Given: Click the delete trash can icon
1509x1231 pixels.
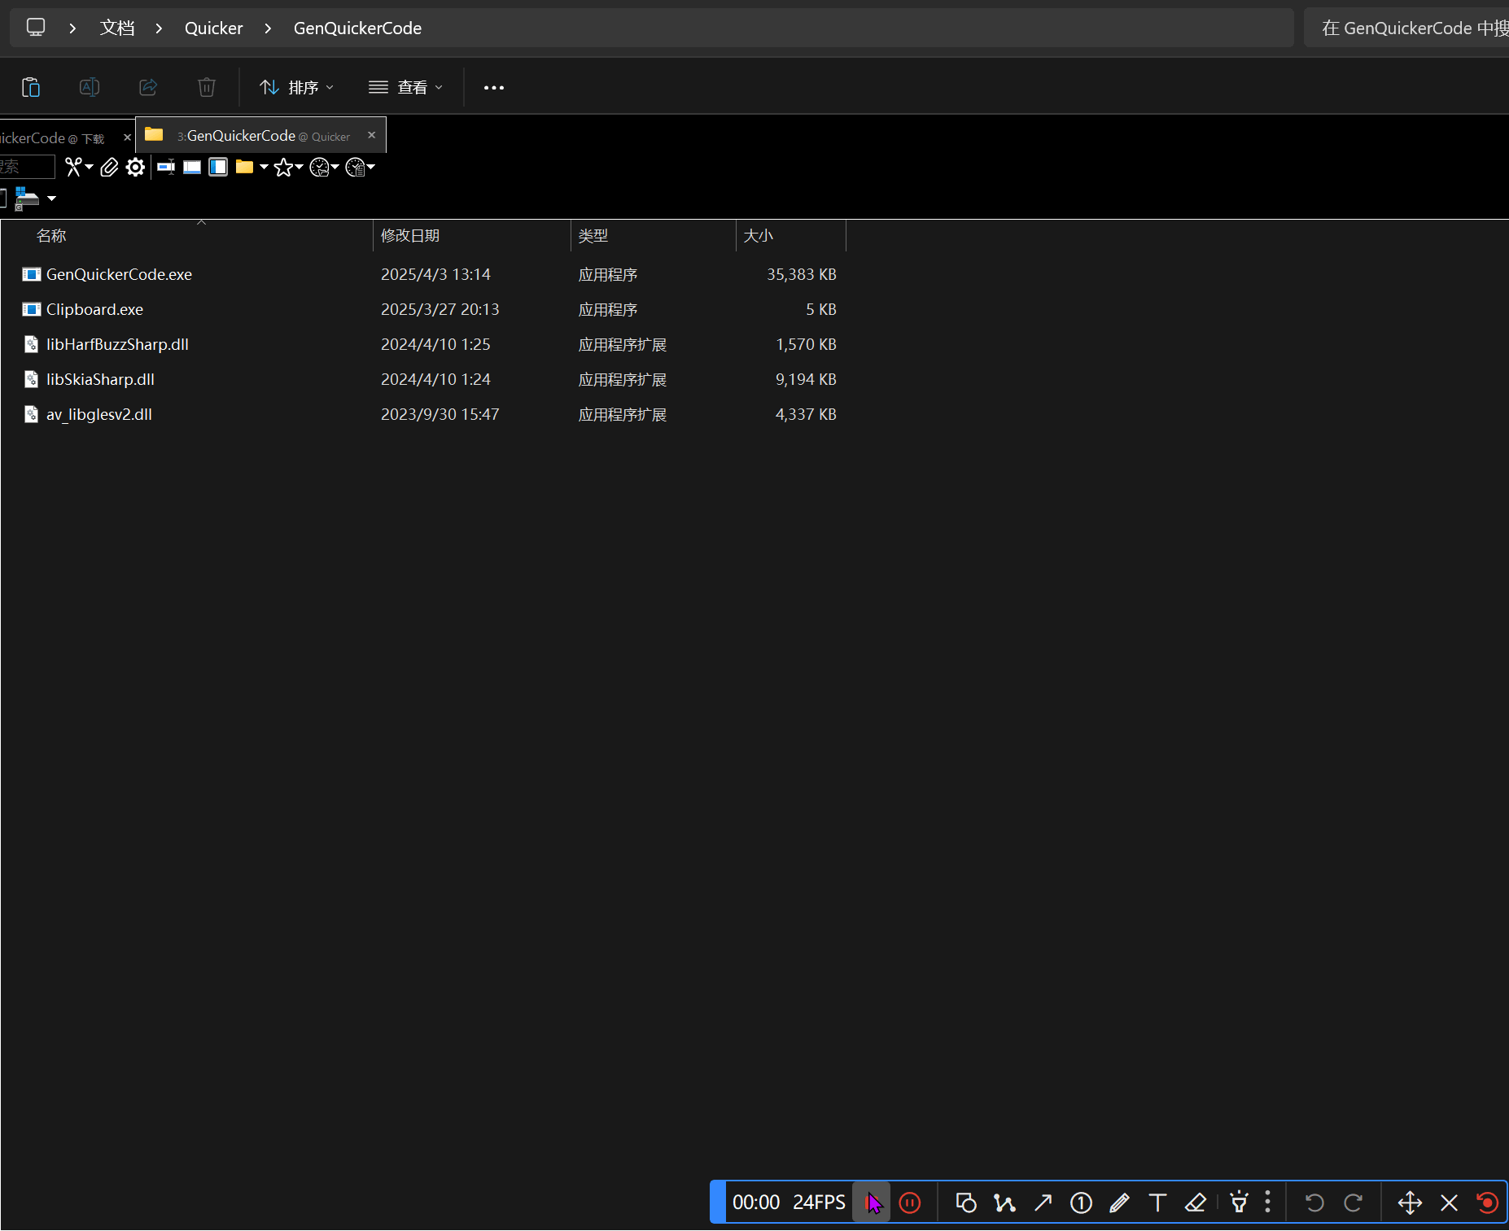Looking at the screenshot, I should click(x=207, y=87).
